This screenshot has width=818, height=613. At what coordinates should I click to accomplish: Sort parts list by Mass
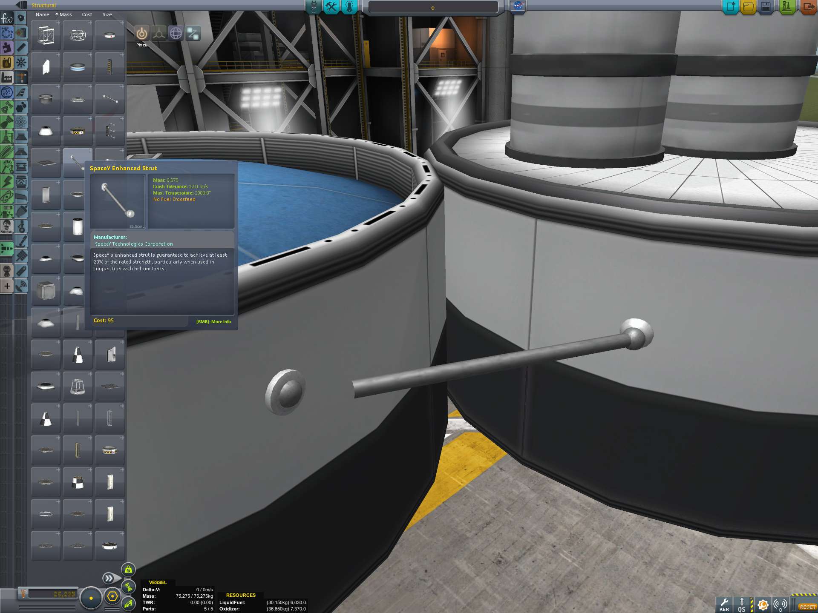(x=65, y=14)
